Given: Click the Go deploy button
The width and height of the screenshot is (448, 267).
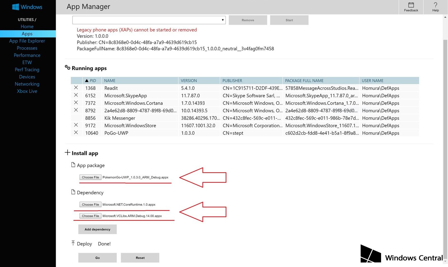Looking at the screenshot, I should coord(97,258).
